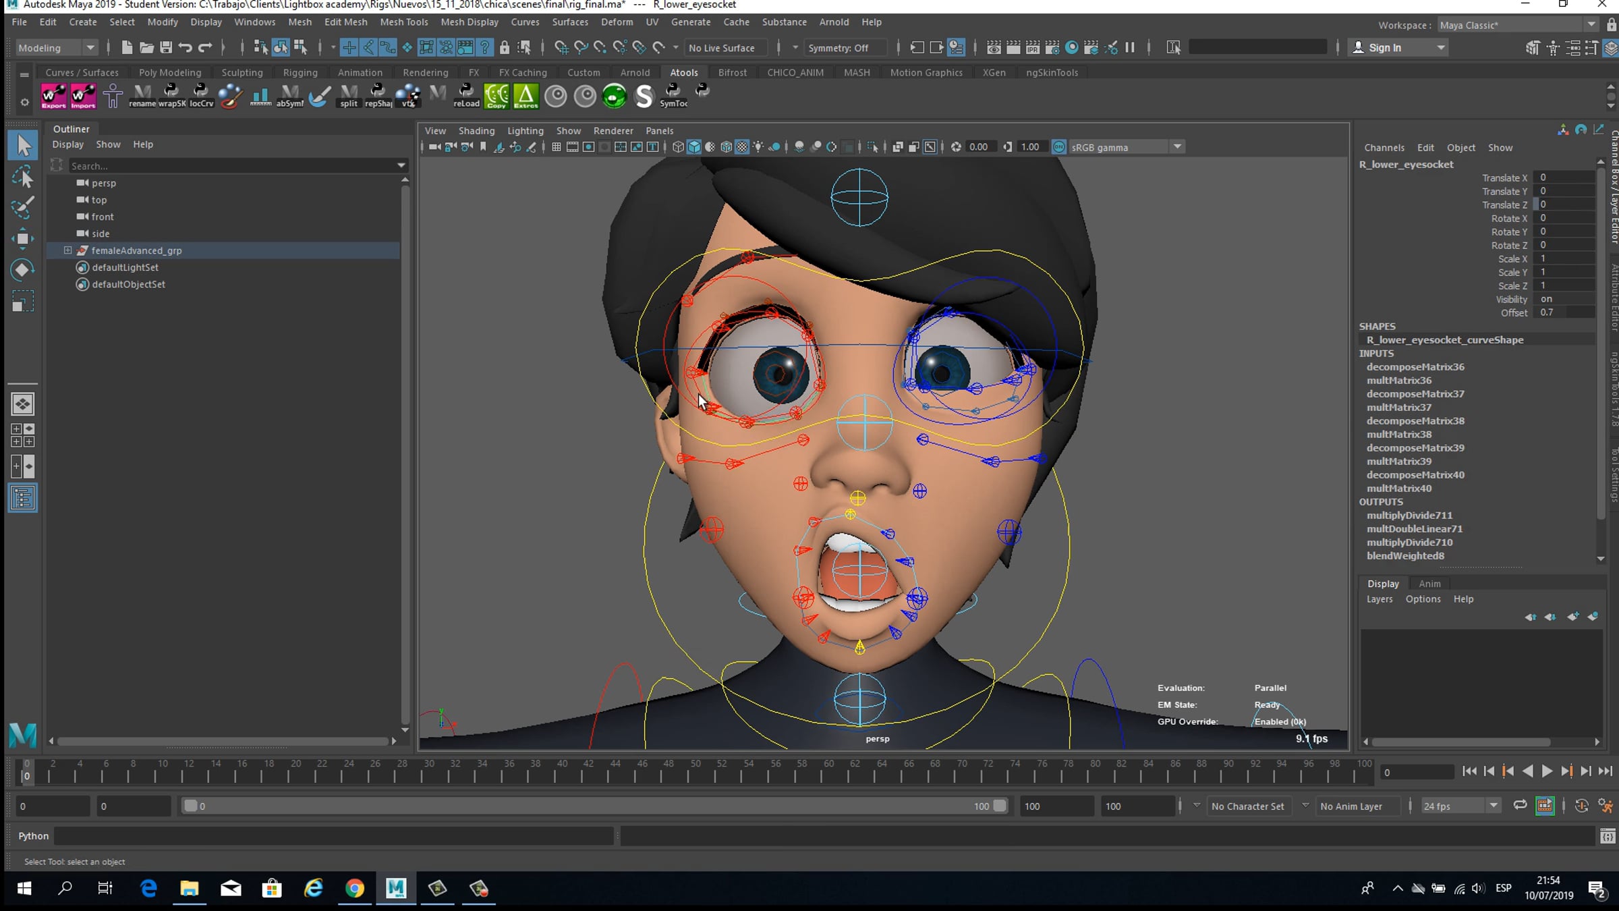The height and width of the screenshot is (911, 1619).
Task: Toggle viewport textured display
Action: (x=743, y=147)
